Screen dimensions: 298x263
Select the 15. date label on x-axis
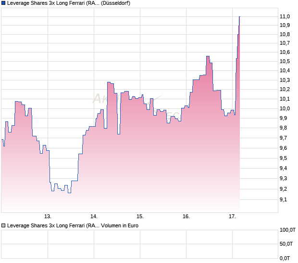tap(140, 216)
